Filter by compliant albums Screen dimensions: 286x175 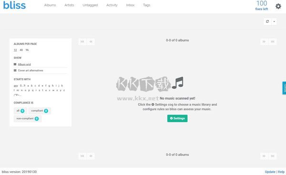tap(40, 111)
